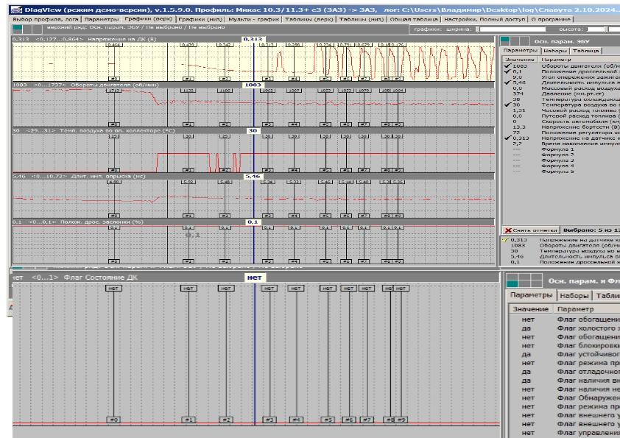Viewport: 620px width, 438px height.
Task: Click 'Значение' column header in the lower flags panel
Action: pos(530,309)
